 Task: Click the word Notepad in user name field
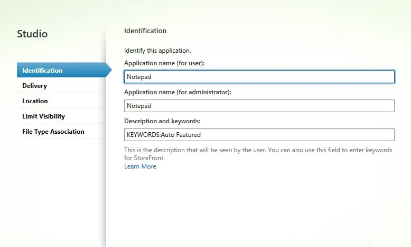pos(139,77)
